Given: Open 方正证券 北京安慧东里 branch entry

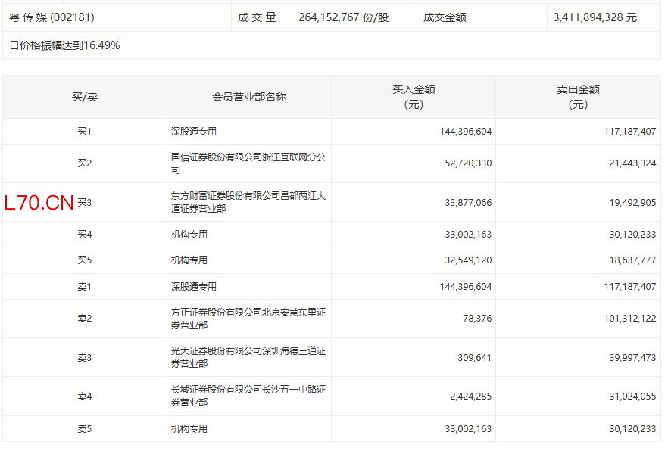Looking at the screenshot, I should pos(248,319).
